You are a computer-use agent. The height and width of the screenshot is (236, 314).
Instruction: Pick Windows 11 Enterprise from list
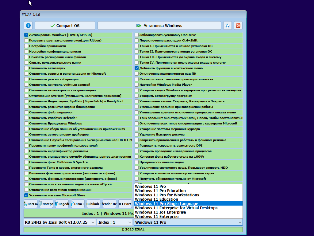(188, 217)
